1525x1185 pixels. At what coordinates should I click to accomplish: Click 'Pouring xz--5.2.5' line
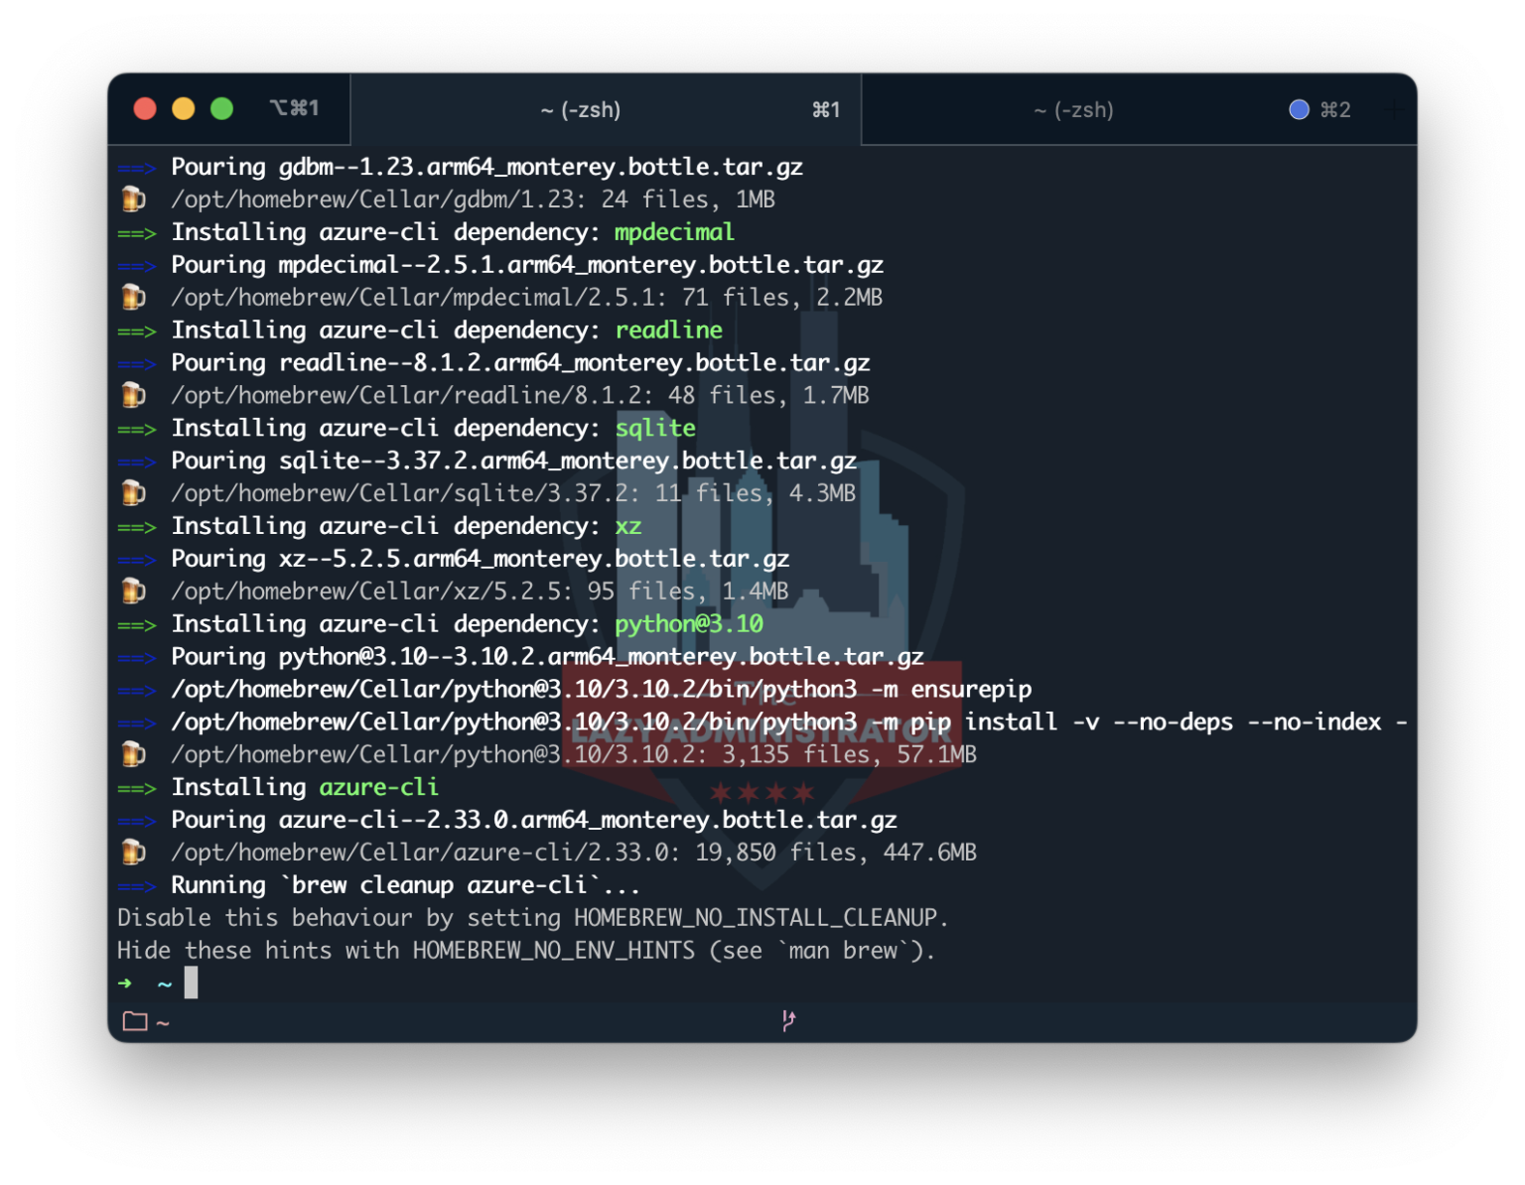(x=481, y=559)
